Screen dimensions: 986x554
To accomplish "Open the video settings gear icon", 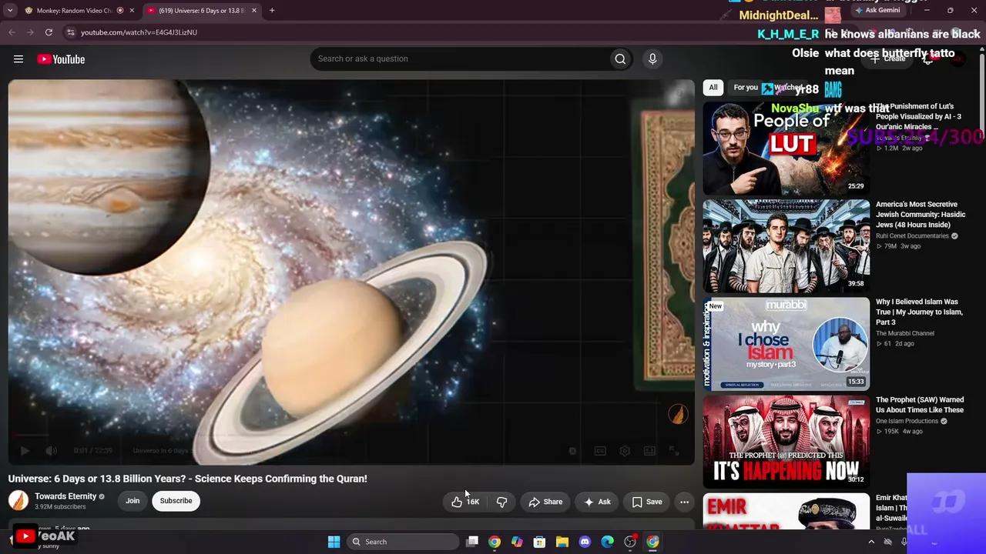I will [625, 451].
